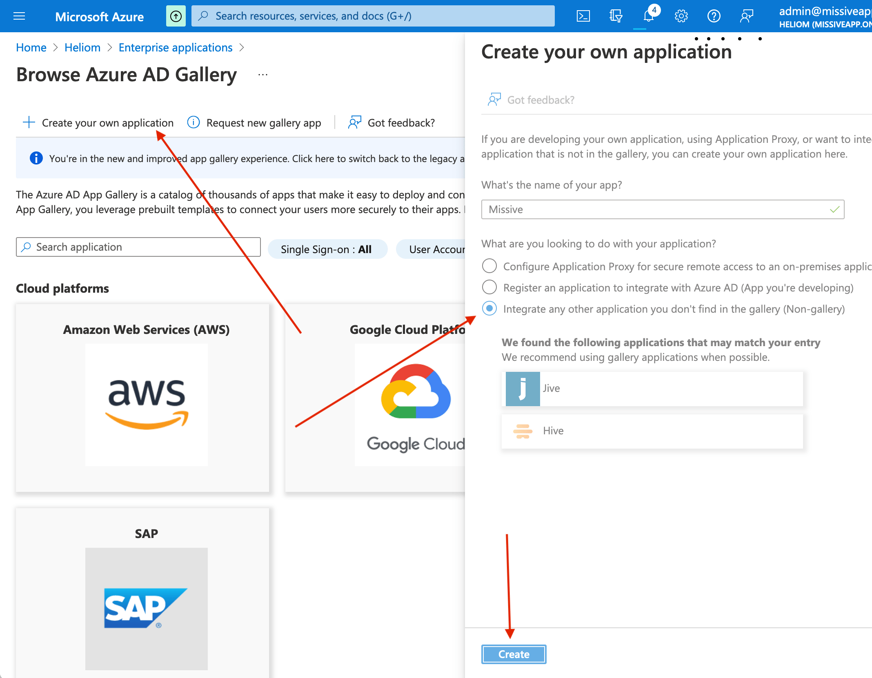Click the header feedback person icon
Screen dimensions: 872x678
[746, 16]
